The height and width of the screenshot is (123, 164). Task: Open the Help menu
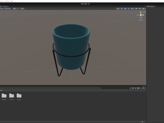point(12,1)
